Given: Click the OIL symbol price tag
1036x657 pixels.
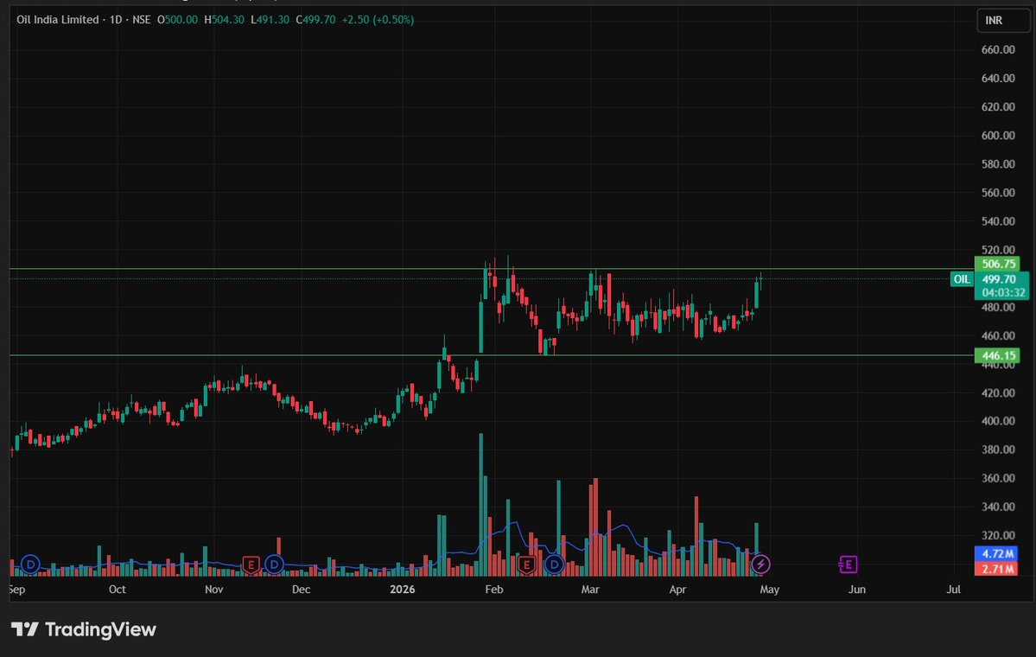Looking at the screenshot, I should point(962,279).
